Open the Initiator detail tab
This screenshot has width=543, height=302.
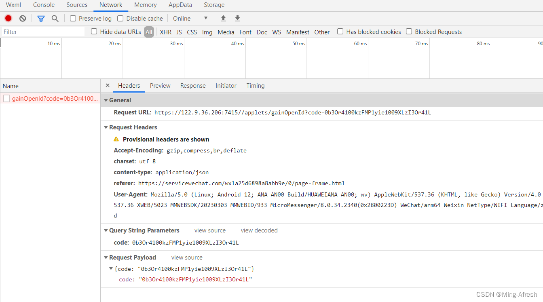[226, 86]
